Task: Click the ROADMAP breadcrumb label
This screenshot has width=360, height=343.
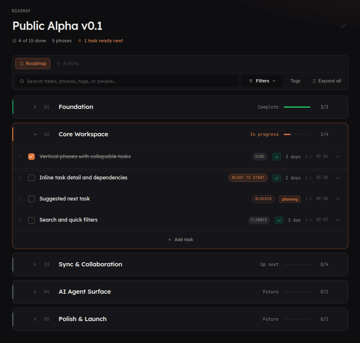Action: click(21, 11)
